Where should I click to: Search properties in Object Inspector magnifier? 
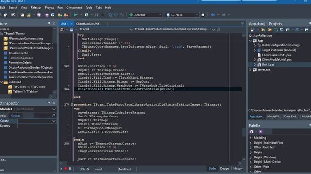tap(53, 115)
